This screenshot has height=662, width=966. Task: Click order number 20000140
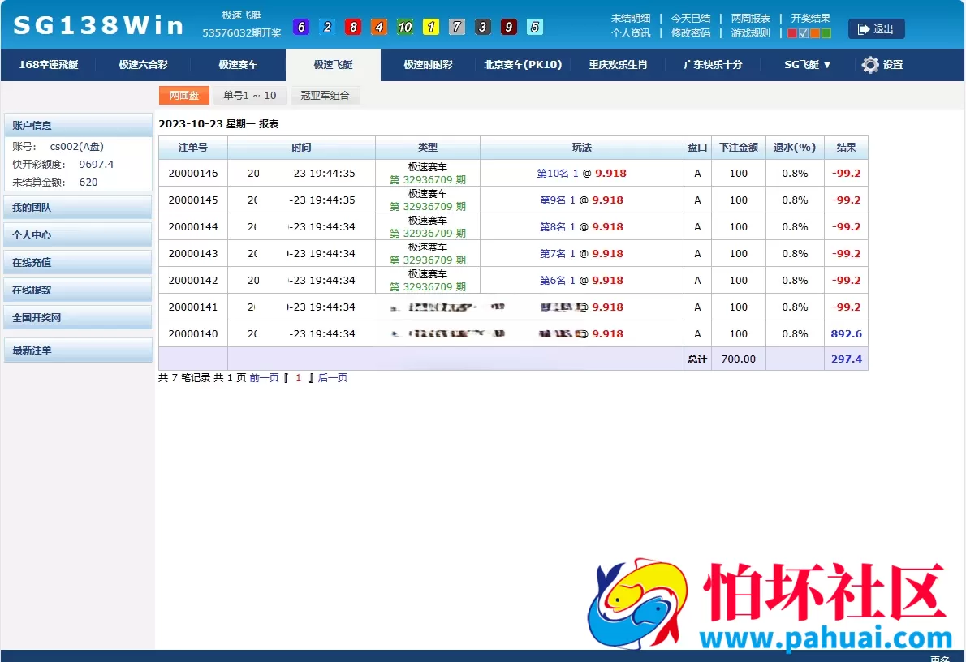[x=193, y=333]
